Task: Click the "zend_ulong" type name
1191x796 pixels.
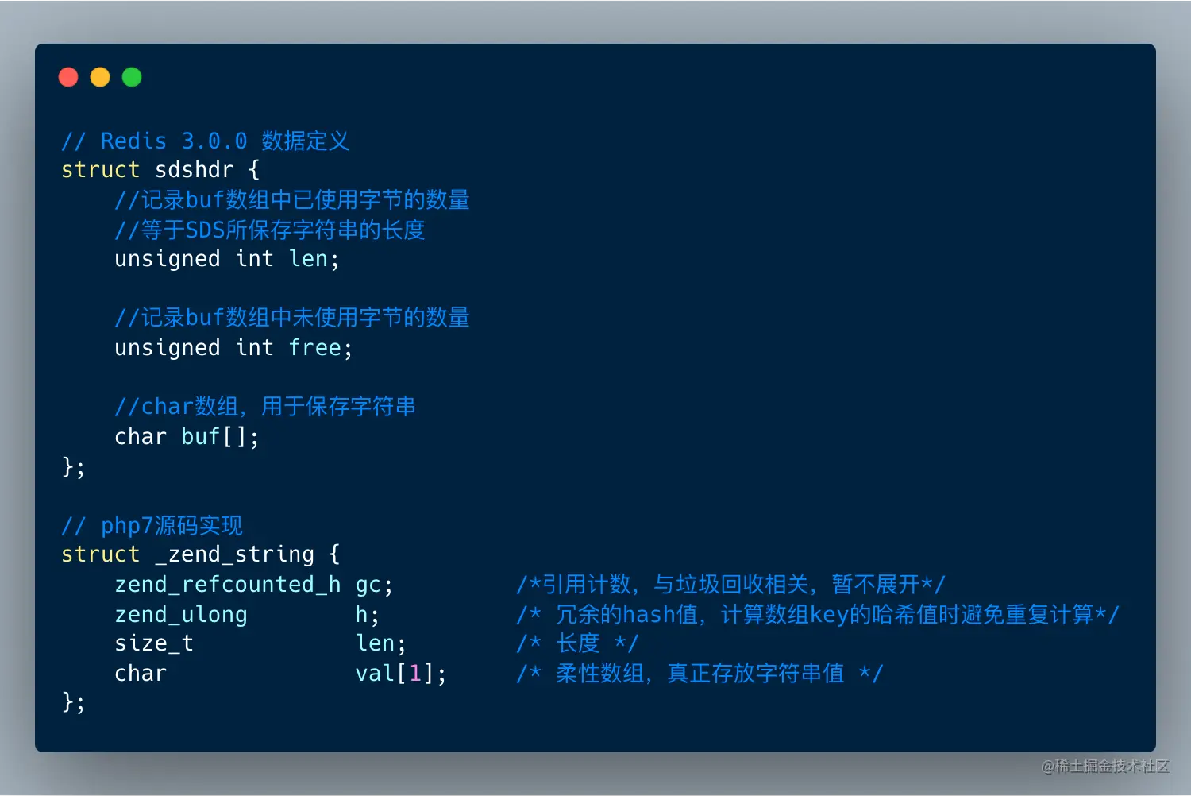Action: pos(181,615)
